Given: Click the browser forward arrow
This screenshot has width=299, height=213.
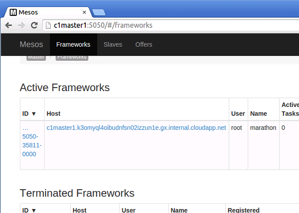Looking at the screenshot, I should point(21,25).
